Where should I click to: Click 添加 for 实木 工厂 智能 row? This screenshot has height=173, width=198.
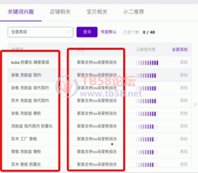[184, 139]
